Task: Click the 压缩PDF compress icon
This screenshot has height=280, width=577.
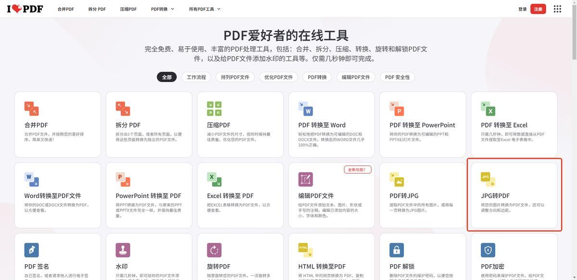Action: 214,108
